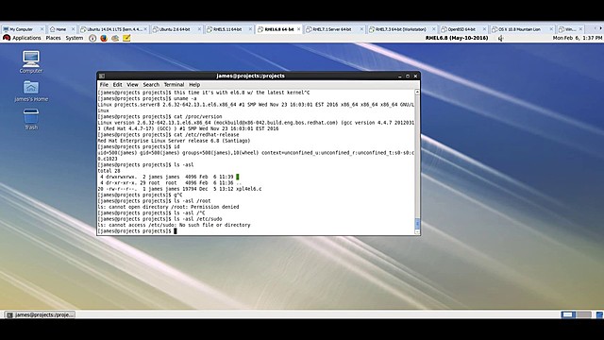
Task: Click the terminal scrollbar down arrow
Action: [x=417, y=231]
